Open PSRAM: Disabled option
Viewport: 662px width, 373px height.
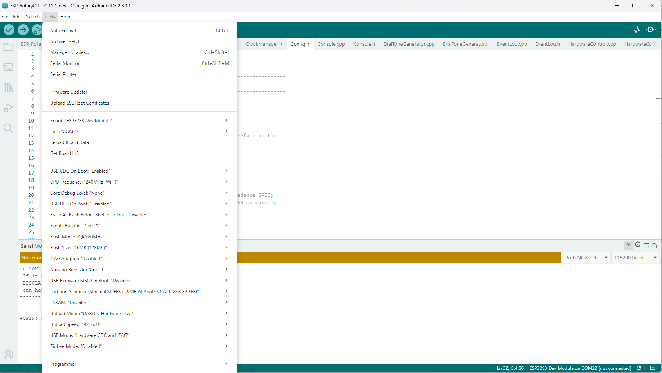[x=139, y=303]
